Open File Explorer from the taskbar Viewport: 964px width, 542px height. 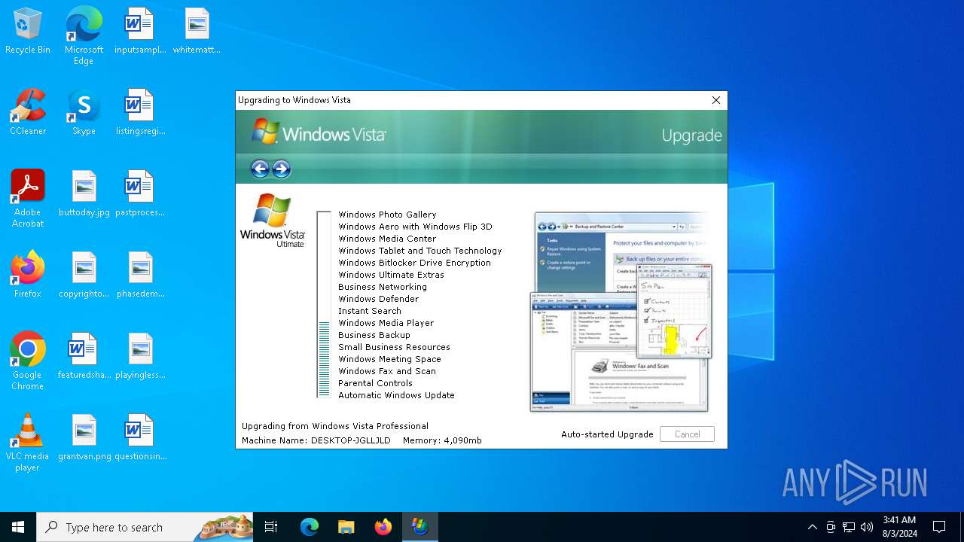[x=346, y=527]
